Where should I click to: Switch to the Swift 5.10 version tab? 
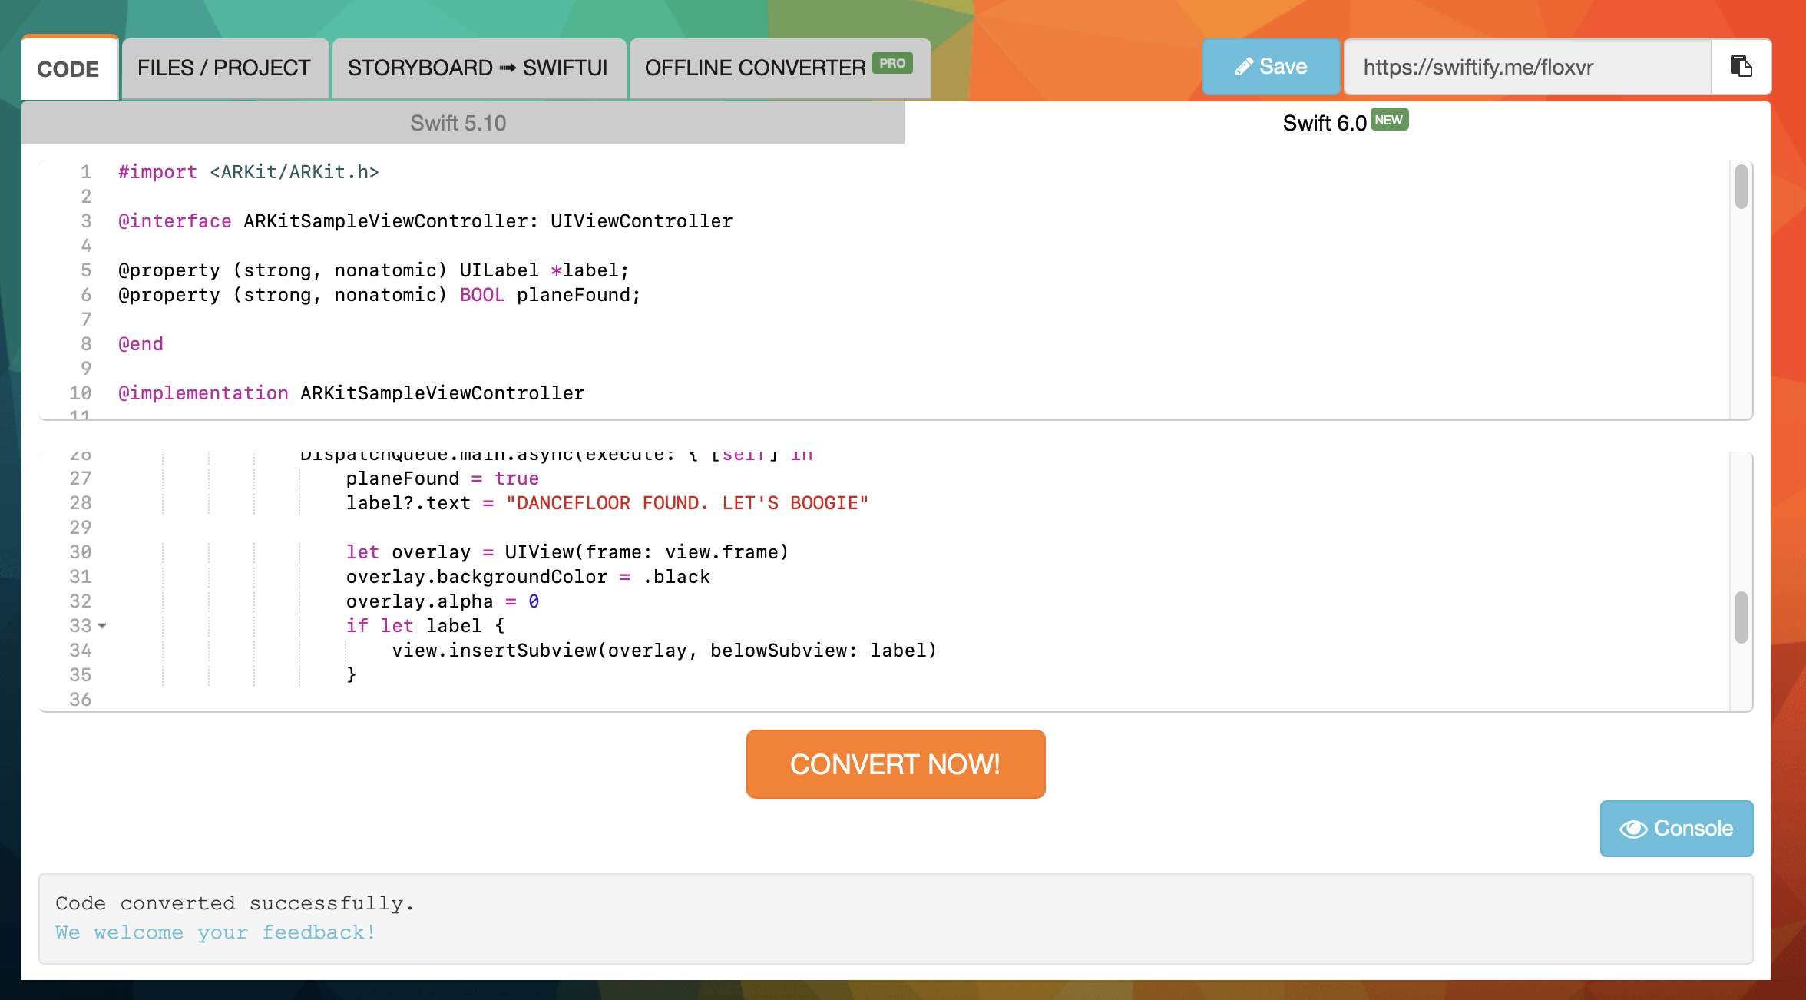(x=458, y=123)
